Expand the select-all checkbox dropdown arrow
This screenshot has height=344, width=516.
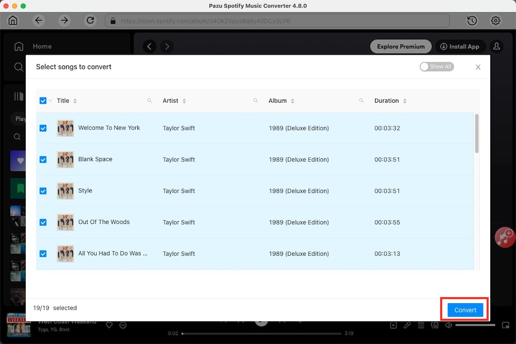pos(51,101)
